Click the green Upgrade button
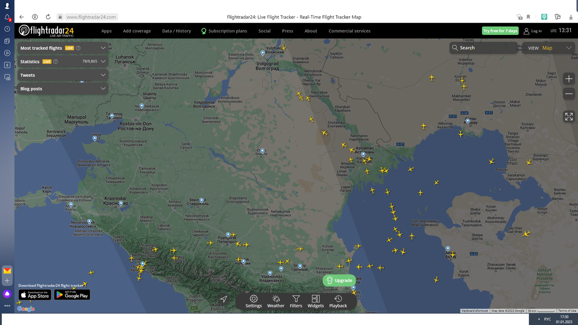Screen dimensions: 578x325 pos(339,280)
